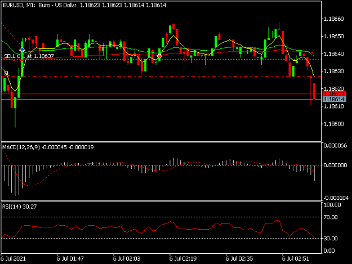This screenshot has width=352, height=264.
Task: Click the 70.00 RSI level value
Action: [x=331, y=217]
